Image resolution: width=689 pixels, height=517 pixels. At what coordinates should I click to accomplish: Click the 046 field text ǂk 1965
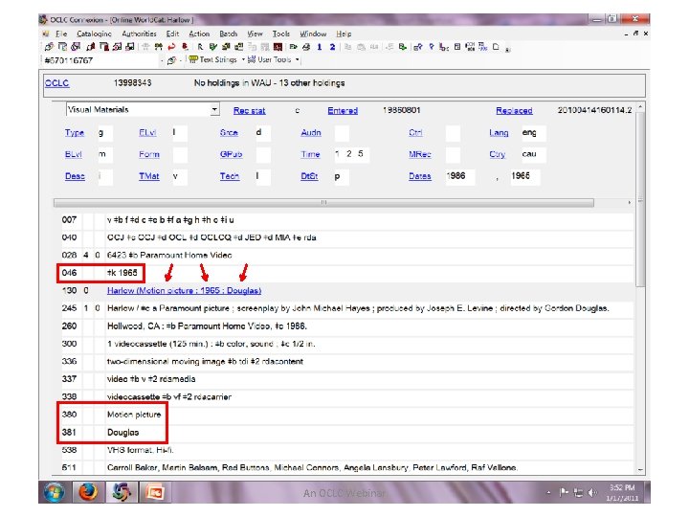tap(122, 273)
